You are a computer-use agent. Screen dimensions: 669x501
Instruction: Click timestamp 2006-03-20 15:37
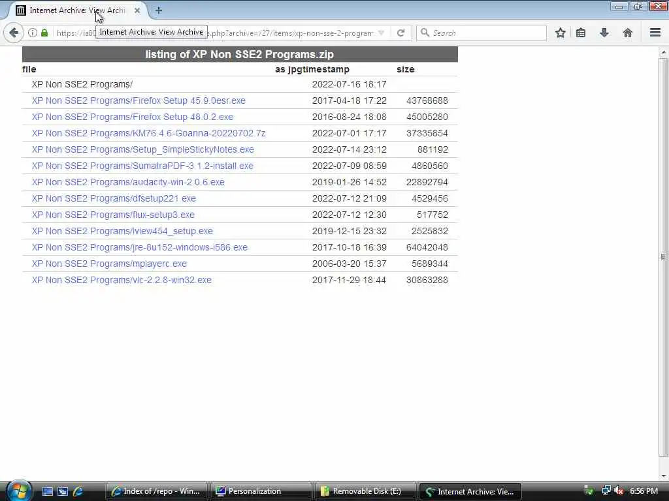pos(349,264)
